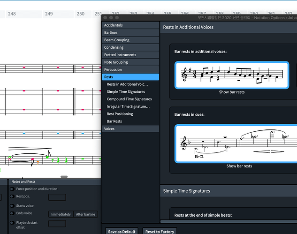
Task: Toggle Force position and duration
Action: [x=12, y=189]
